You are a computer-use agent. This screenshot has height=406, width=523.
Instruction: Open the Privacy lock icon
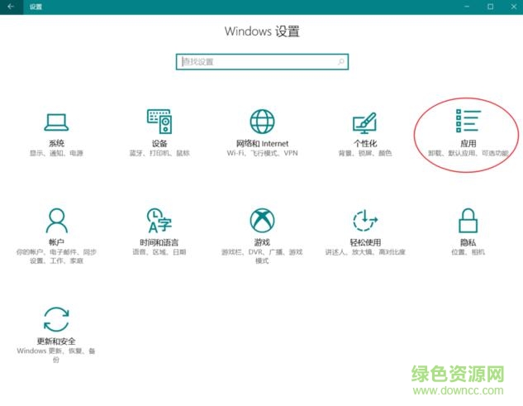[468, 220]
